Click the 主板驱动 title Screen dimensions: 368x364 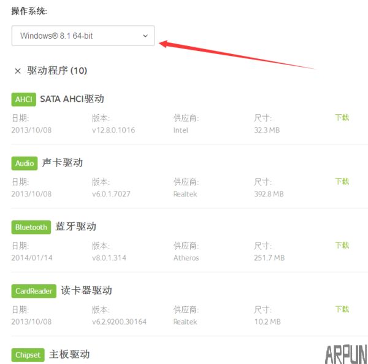69,354
